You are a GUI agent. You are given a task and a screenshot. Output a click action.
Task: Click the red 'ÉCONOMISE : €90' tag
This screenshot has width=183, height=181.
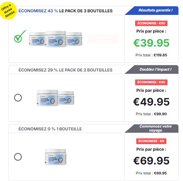tap(151, 23)
